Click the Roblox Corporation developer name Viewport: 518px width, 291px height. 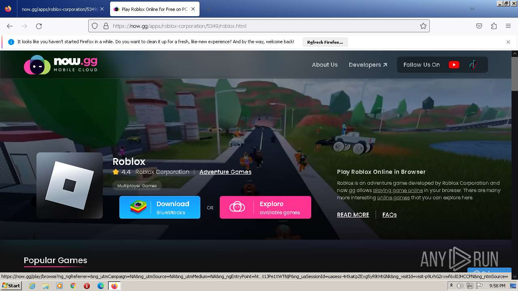click(x=162, y=172)
